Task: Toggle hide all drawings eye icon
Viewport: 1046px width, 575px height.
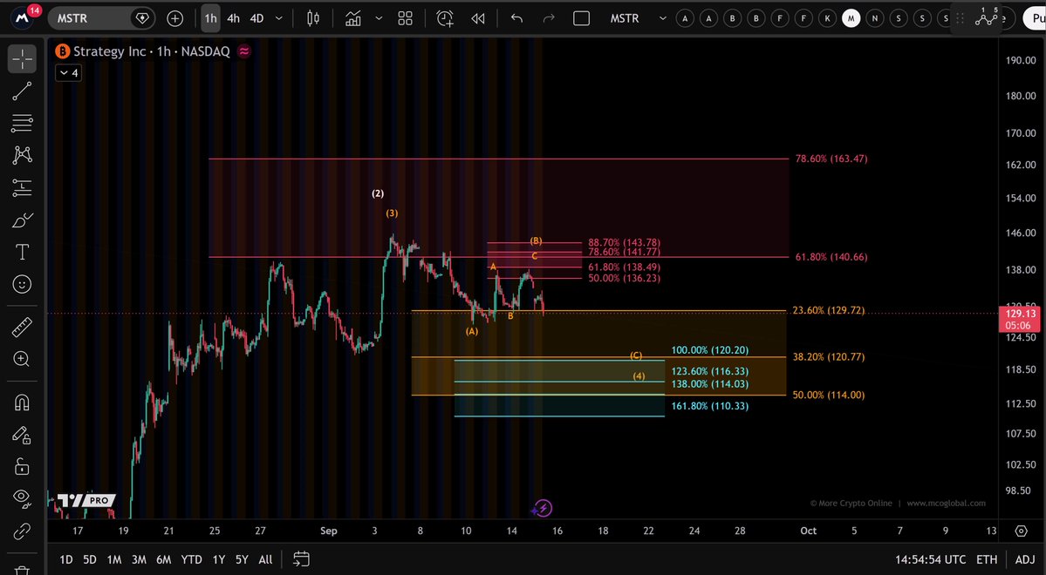Action: [x=22, y=498]
